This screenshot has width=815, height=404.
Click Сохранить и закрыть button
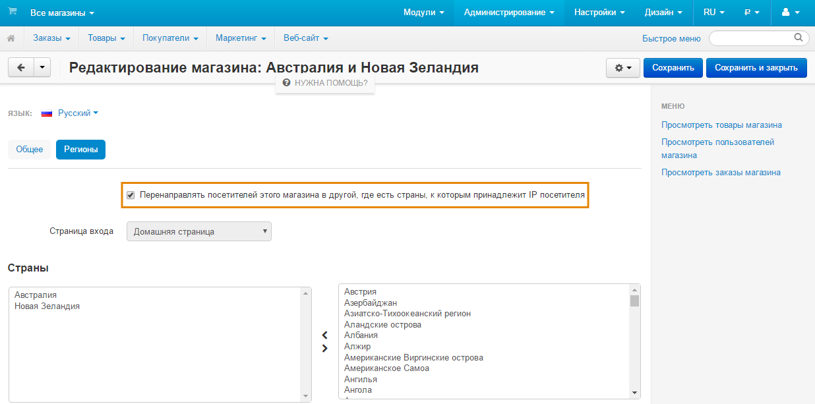coord(756,67)
